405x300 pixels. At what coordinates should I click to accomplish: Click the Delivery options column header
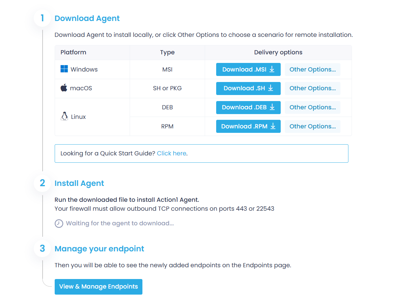click(278, 52)
